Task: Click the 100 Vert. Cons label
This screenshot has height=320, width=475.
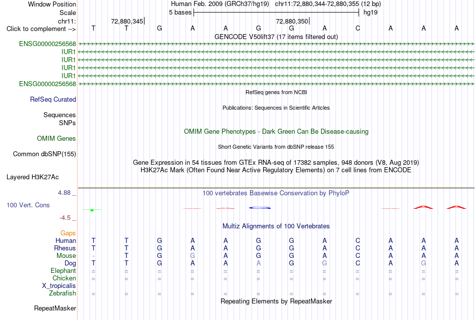Action: (x=28, y=205)
